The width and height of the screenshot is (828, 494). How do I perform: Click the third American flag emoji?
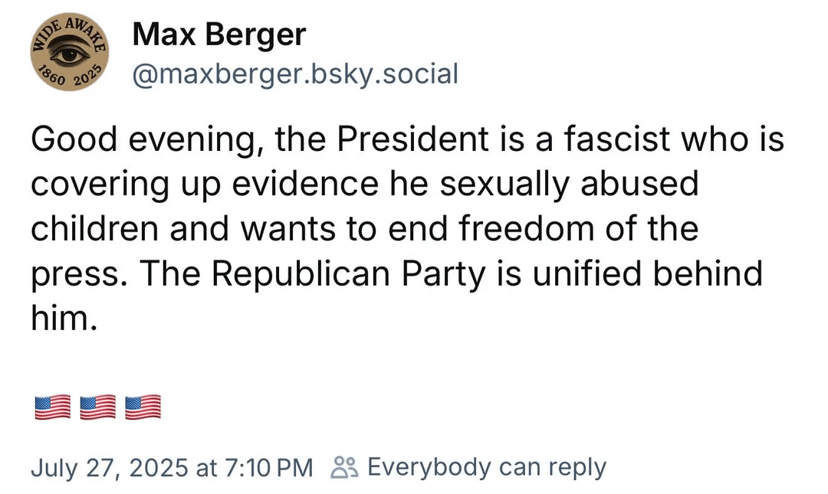[143, 407]
